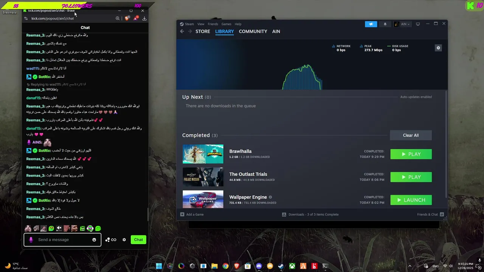
Task: Click the green Chat send button
Action: pos(138,240)
